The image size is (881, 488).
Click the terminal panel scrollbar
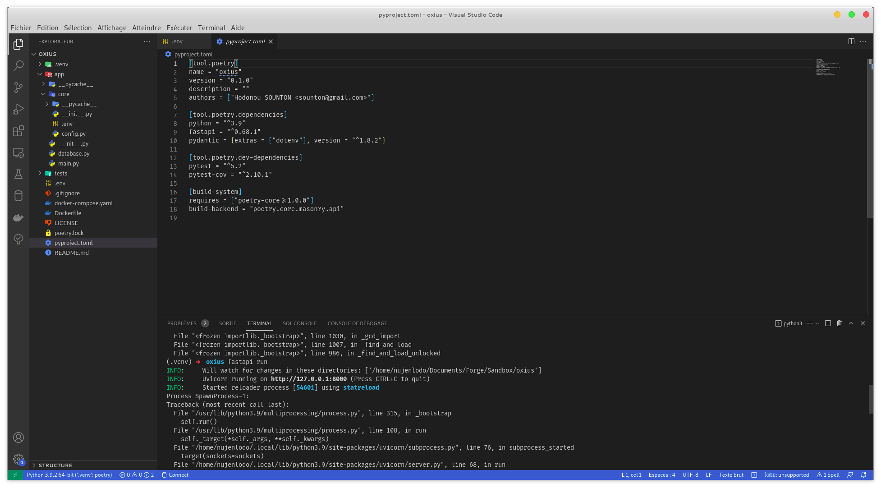coord(871,399)
